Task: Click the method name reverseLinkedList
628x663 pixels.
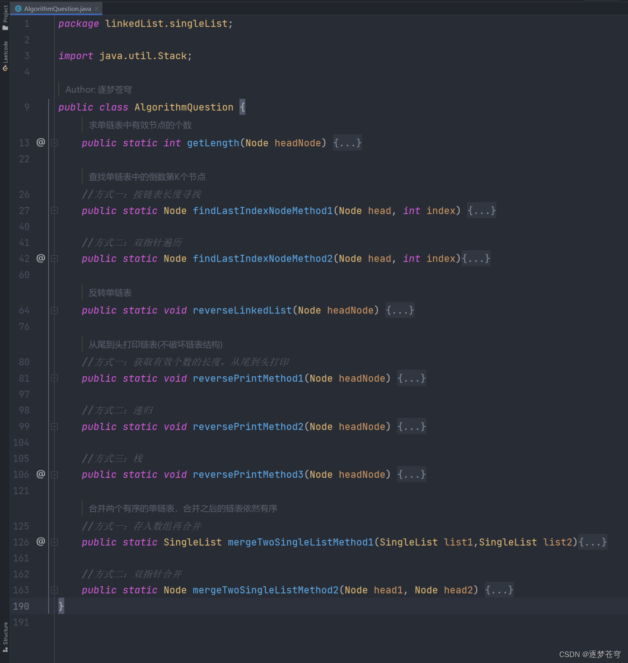Action: (x=243, y=310)
